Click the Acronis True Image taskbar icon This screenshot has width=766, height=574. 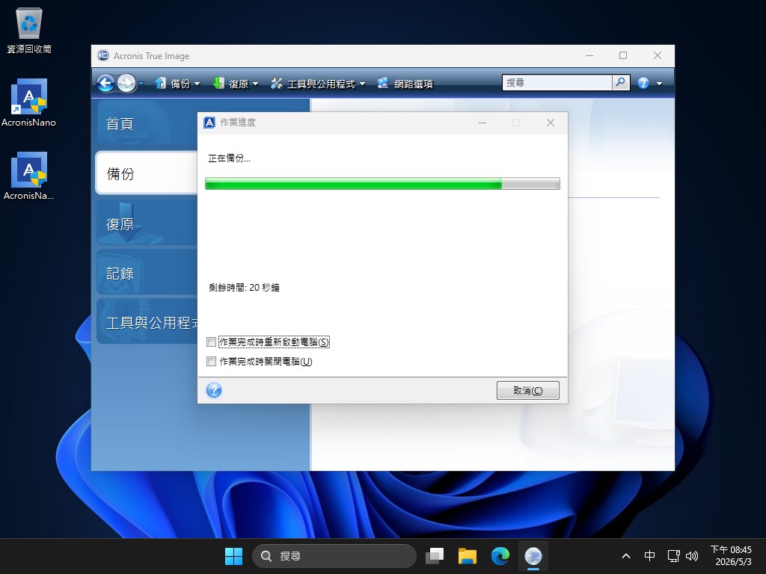coord(533,556)
